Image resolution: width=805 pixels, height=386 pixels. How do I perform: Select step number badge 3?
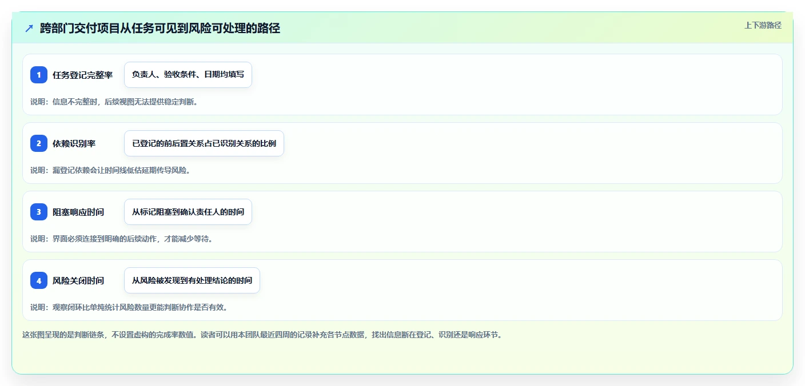pyautogui.click(x=39, y=212)
